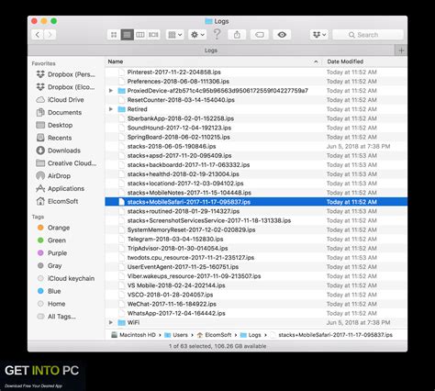This screenshot has width=435, height=391.
Task: Select WhatsApp-2017-12-04-164442.ips file
Action: pyautogui.click(x=256, y=313)
